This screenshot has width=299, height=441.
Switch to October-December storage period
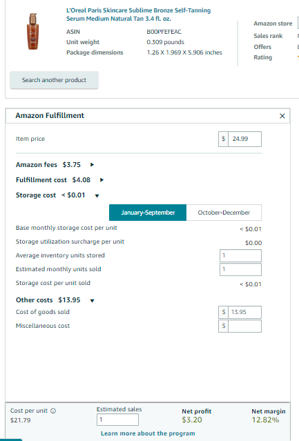tap(224, 213)
